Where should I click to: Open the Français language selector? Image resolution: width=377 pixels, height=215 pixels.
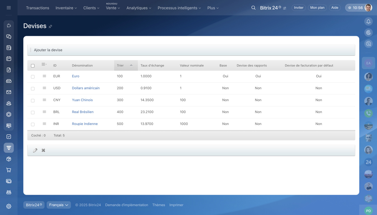tap(59, 205)
